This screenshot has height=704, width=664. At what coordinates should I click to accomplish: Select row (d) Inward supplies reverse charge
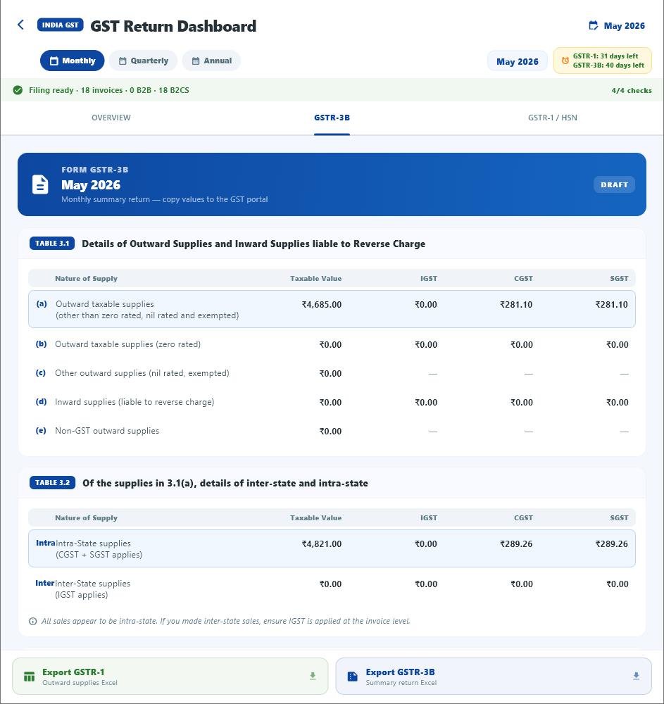332,402
